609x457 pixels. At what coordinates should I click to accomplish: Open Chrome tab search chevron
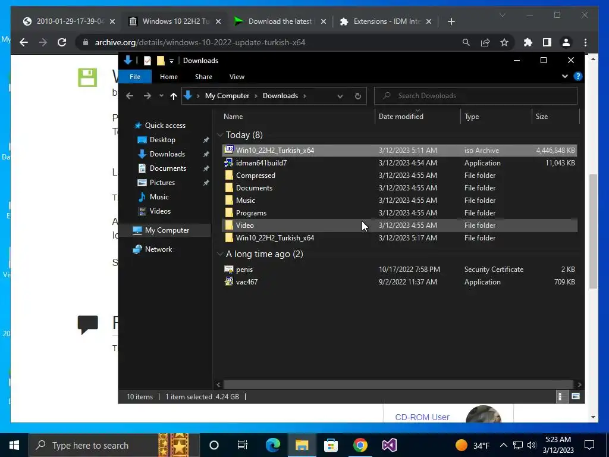502,15
